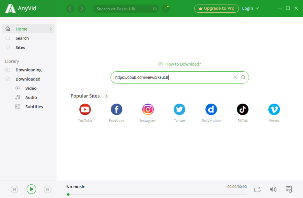Go forward with the right arrow button
Image resolution: width=303 pixels, height=198 pixels.
click(82, 9)
